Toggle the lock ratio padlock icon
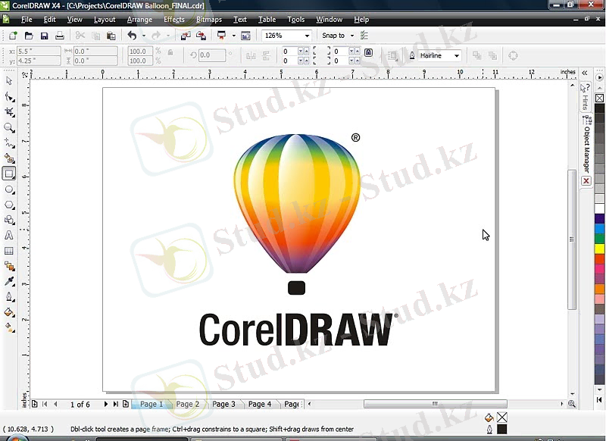Screen dimensions: 606x441 pyautogui.click(x=170, y=52)
